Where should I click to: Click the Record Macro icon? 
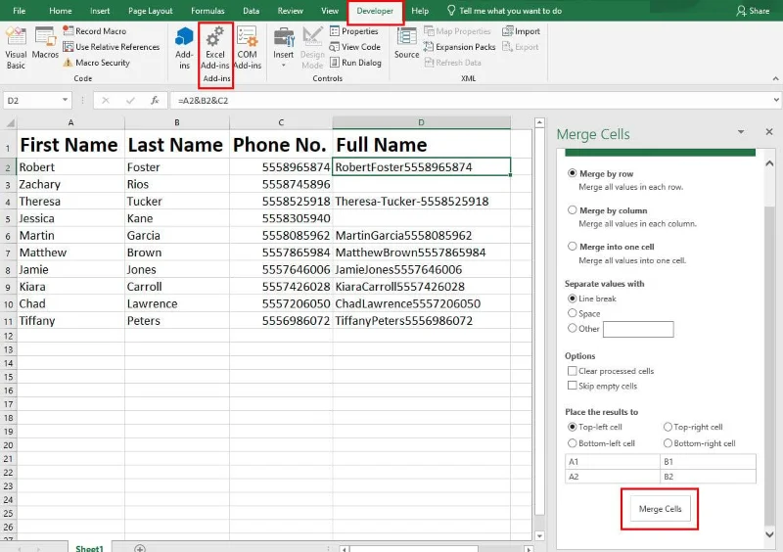point(69,31)
